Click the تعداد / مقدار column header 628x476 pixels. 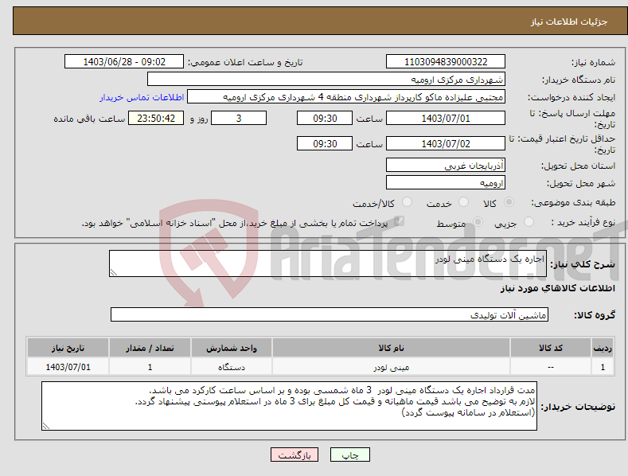coord(150,348)
